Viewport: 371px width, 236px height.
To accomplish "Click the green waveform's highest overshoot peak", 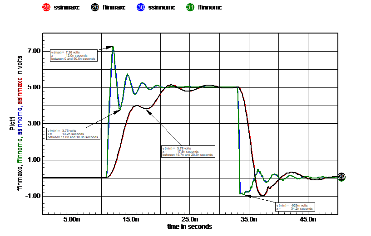I will point(113,47).
